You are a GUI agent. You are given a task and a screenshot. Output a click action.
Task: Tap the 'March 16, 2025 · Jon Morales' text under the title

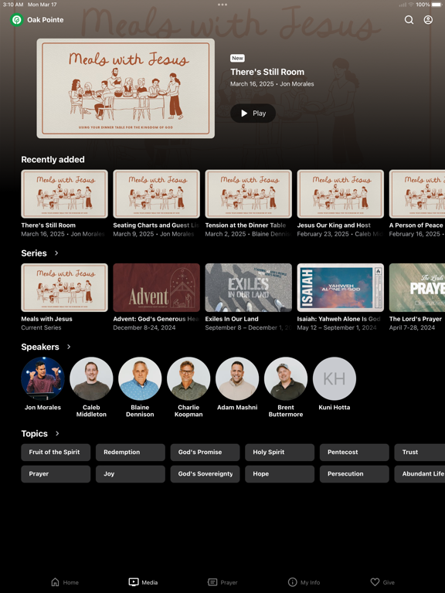[272, 84]
